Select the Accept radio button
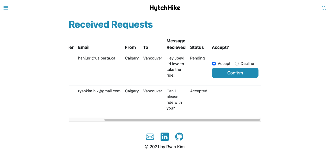Viewport: 329px width, 160px height. pos(214,64)
